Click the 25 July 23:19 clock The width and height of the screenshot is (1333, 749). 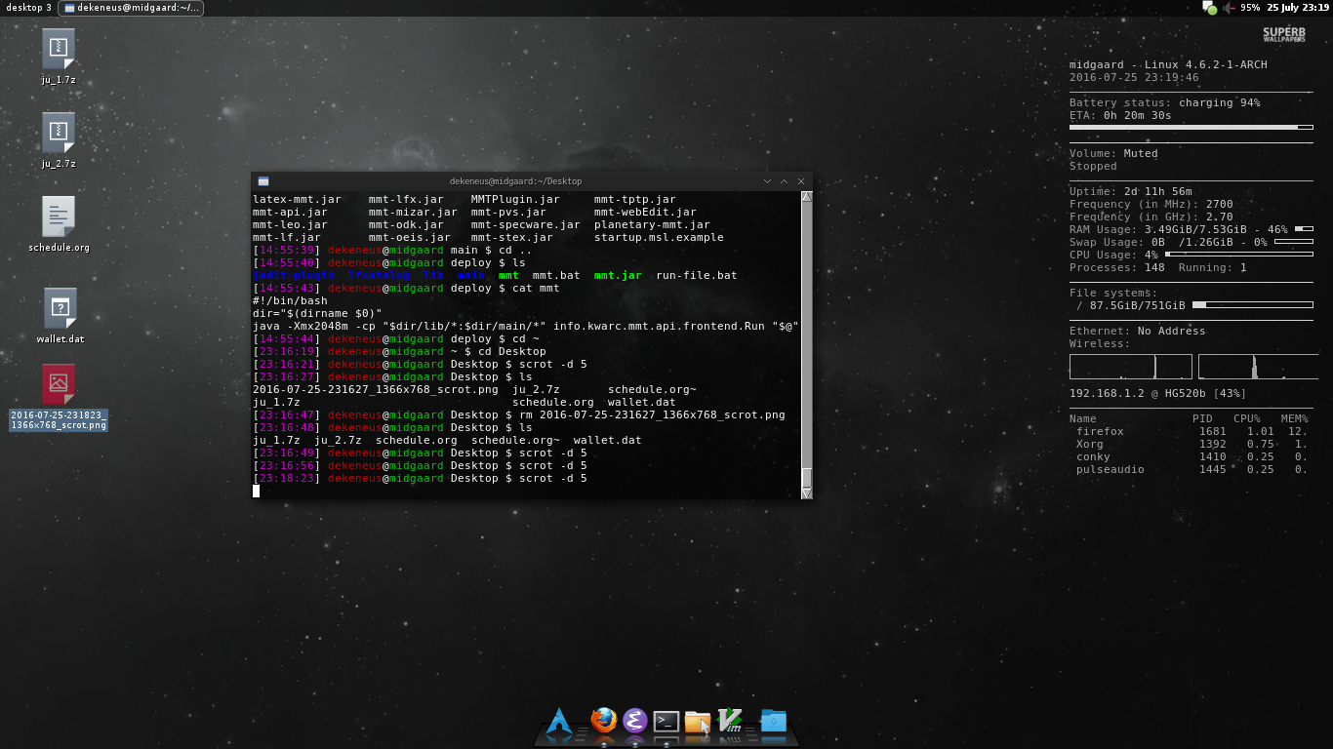1298,7
